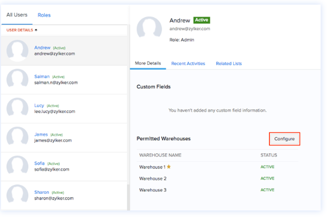
Task: Click Salman's profile avatar icon
Action: (x=17, y=80)
